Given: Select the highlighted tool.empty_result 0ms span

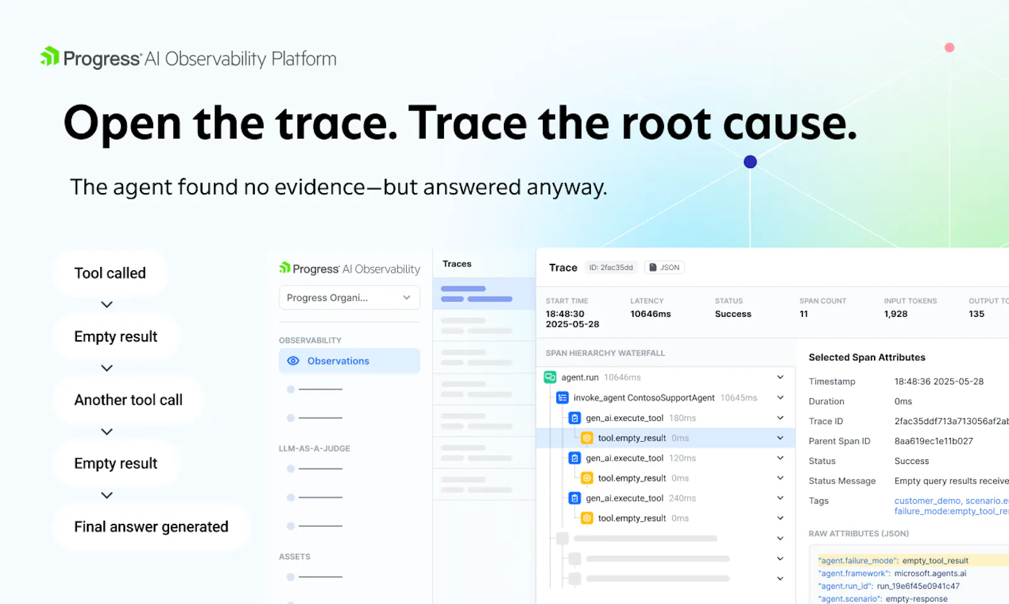Looking at the screenshot, I should [665, 438].
